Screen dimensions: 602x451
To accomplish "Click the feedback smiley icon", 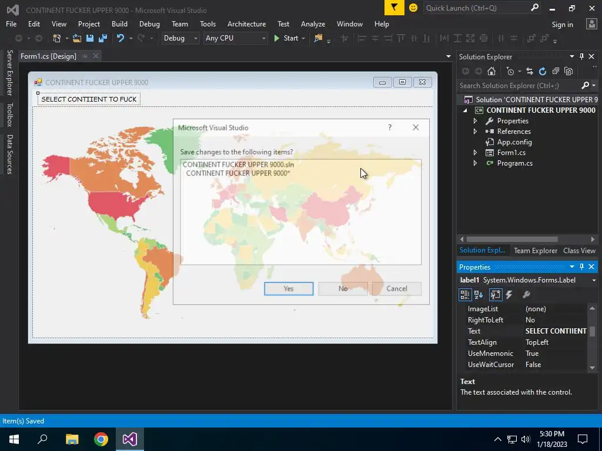I will (413, 8).
